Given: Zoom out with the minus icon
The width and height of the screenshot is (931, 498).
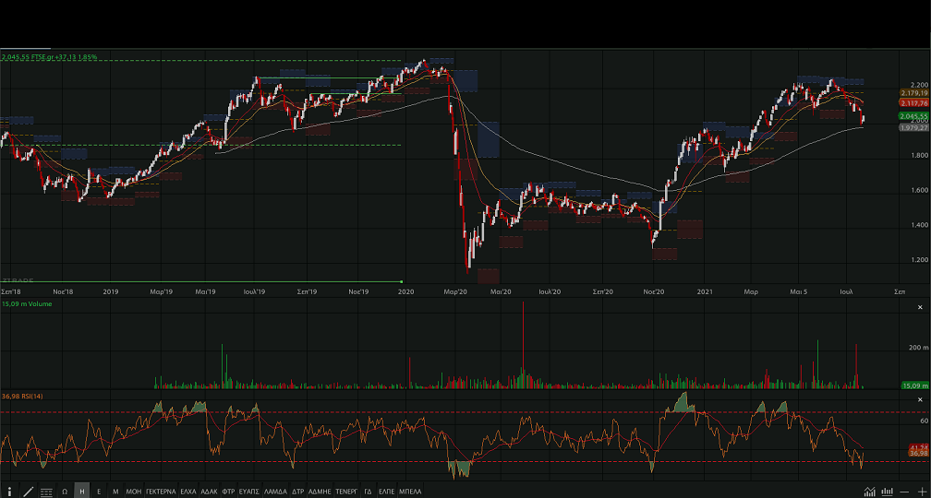Looking at the screenshot, I should [904, 492].
